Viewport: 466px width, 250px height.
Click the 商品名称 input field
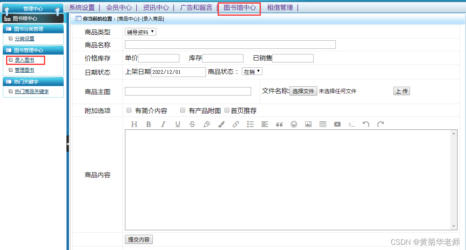pyautogui.click(x=230, y=44)
